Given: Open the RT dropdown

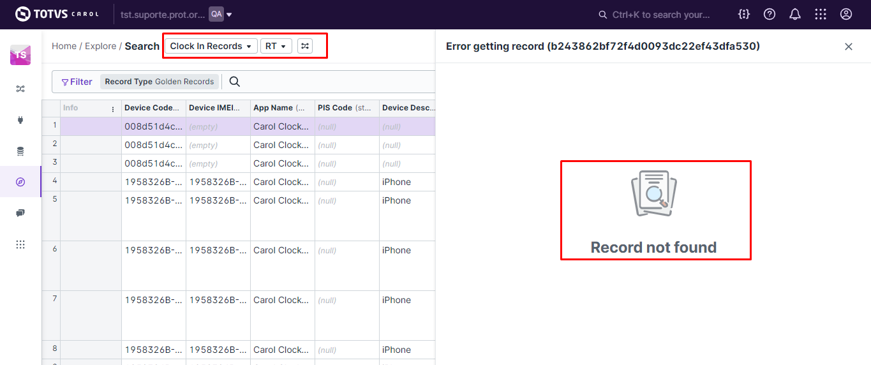Looking at the screenshot, I should (276, 46).
